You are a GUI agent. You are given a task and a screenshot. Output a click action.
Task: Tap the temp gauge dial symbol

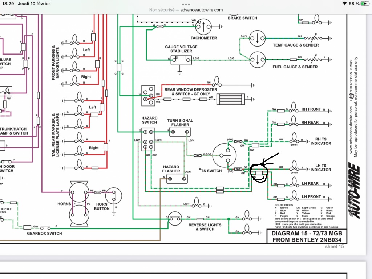258,38
